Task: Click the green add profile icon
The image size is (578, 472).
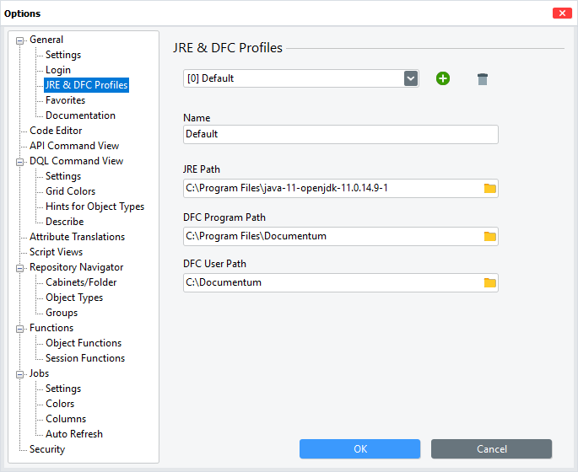Action: click(443, 78)
